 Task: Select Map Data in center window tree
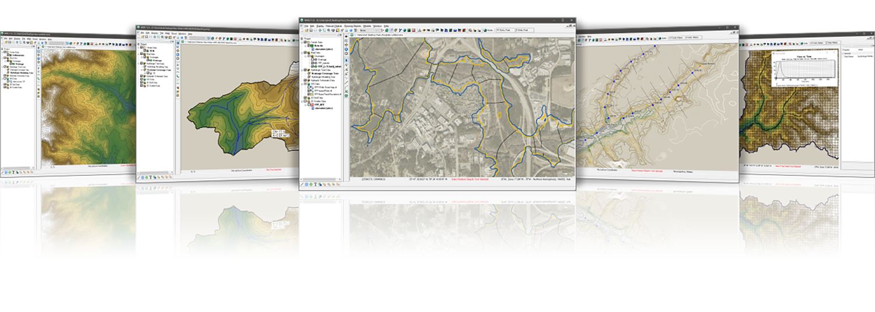point(316,52)
